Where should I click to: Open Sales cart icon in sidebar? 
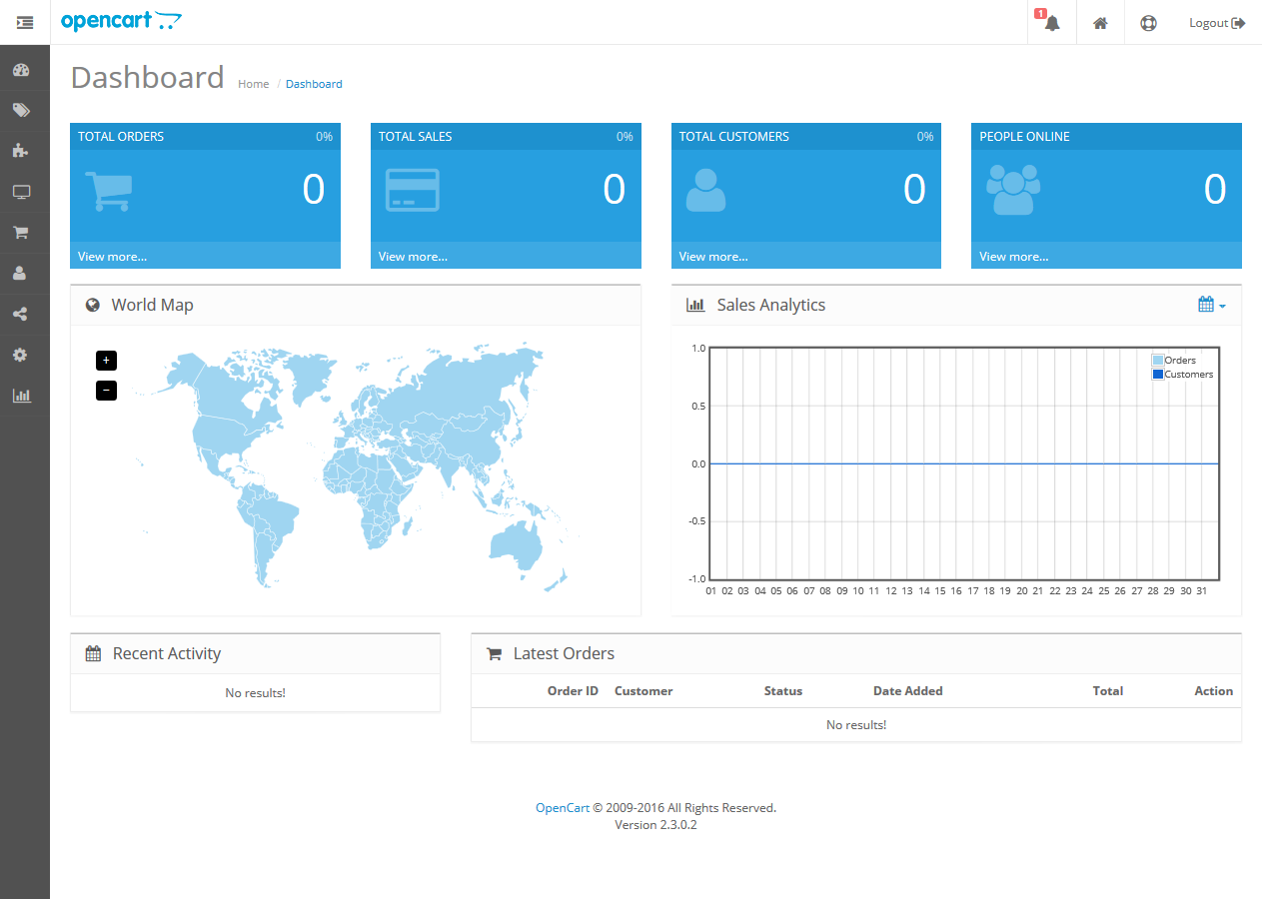[21, 233]
